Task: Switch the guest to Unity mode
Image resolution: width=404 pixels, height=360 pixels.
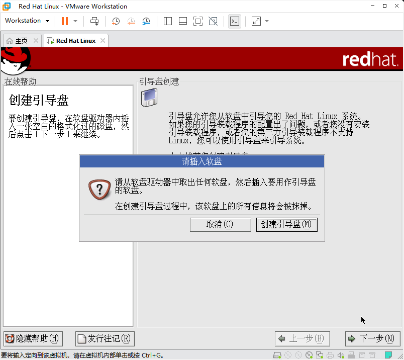Action: click(213, 21)
